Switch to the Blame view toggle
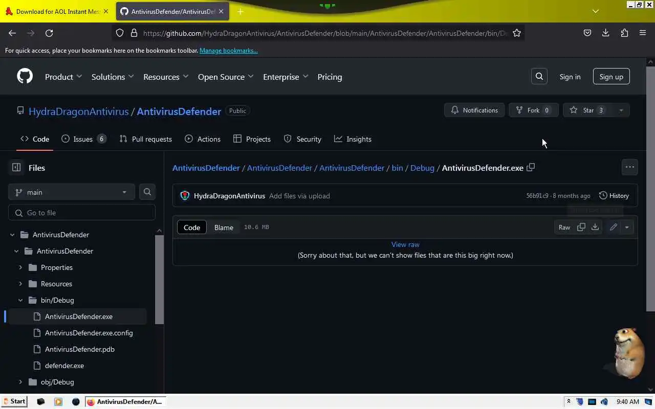This screenshot has height=409, width=655. click(x=224, y=227)
